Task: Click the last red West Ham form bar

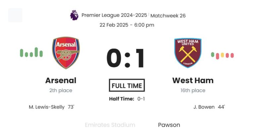Action: (x=232, y=55)
